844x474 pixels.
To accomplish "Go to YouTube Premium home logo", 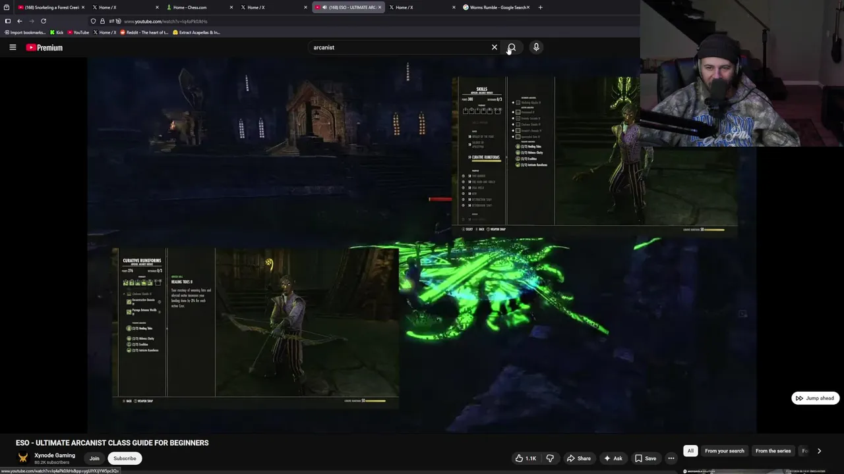I will coord(44,47).
